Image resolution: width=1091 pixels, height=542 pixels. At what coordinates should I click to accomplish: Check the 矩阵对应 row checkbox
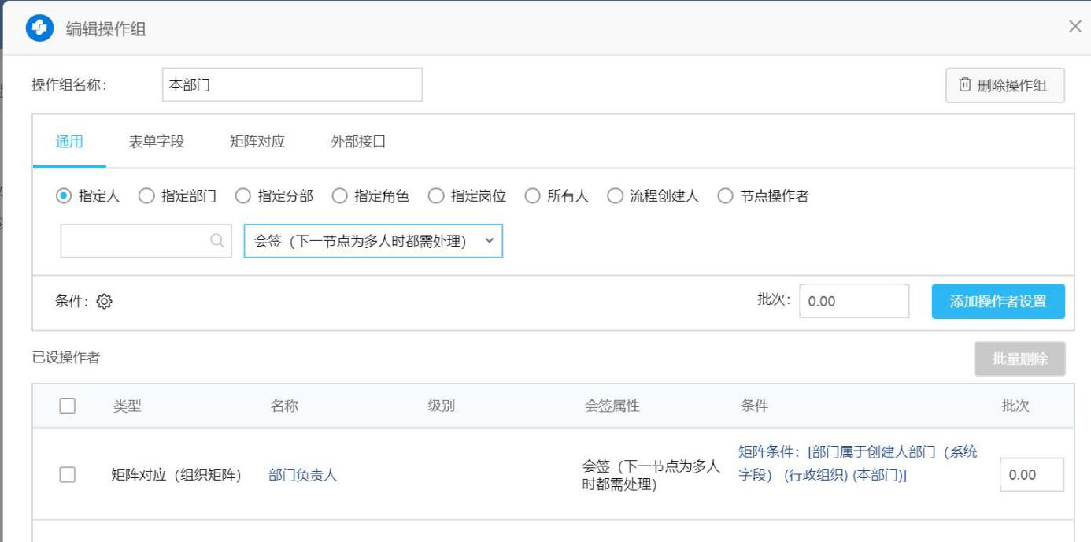point(68,474)
